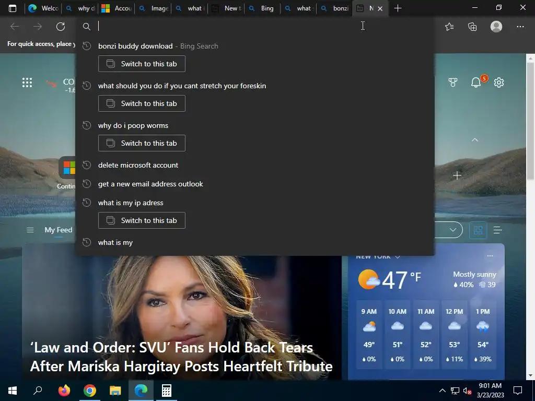Launch Google Chrome from the taskbar

coord(90,391)
